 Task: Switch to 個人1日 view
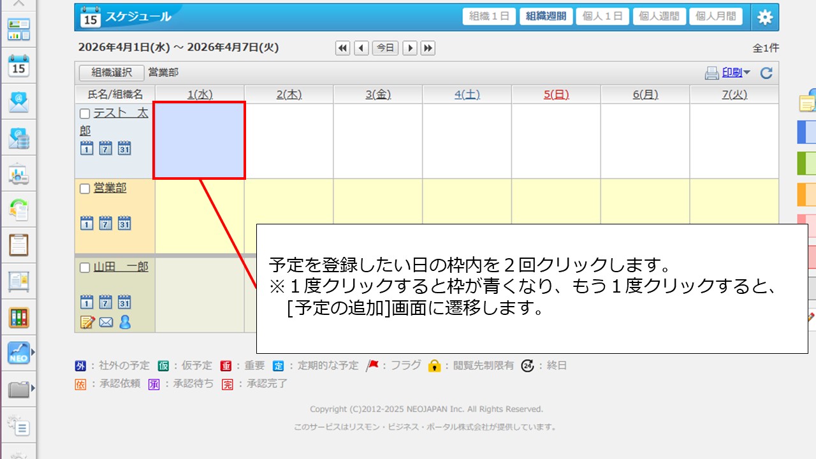(x=603, y=17)
